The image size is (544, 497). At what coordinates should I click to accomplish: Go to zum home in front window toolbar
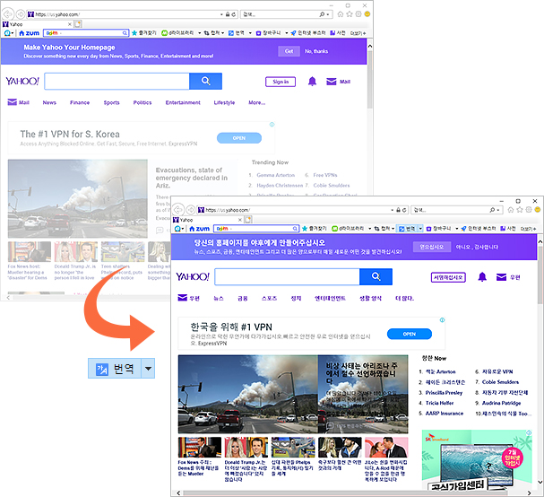pos(200,229)
